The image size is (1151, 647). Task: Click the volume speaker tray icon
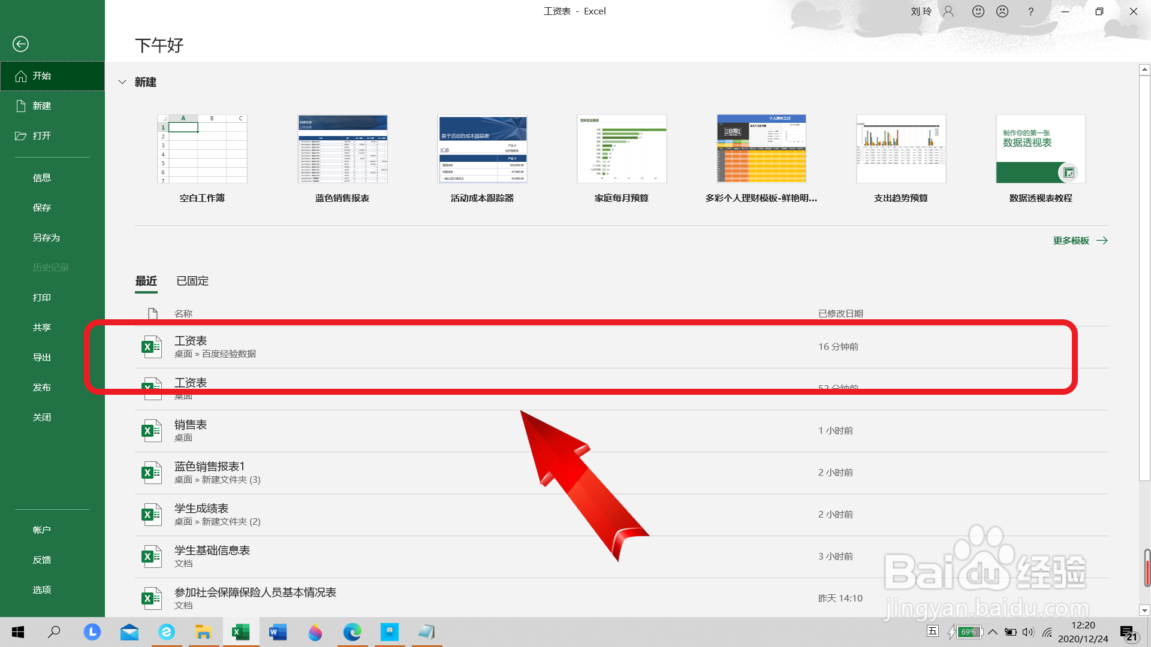pos(1029,632)
